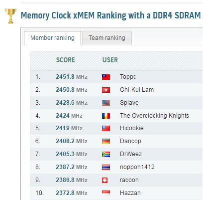
Task: Open user noppon1412's profile
Action: tap(137, 167)
